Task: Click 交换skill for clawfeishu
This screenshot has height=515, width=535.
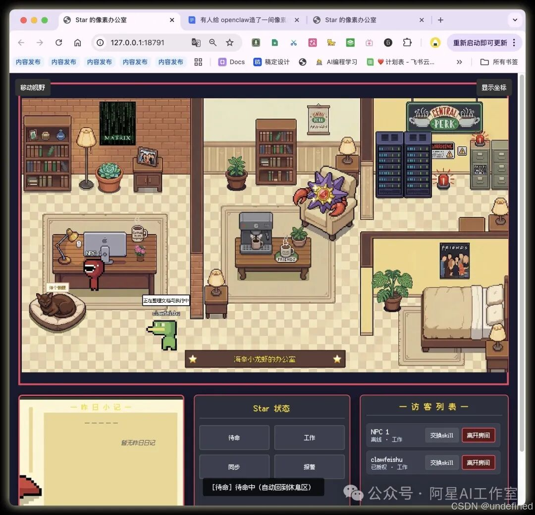Action: (441, 463)
